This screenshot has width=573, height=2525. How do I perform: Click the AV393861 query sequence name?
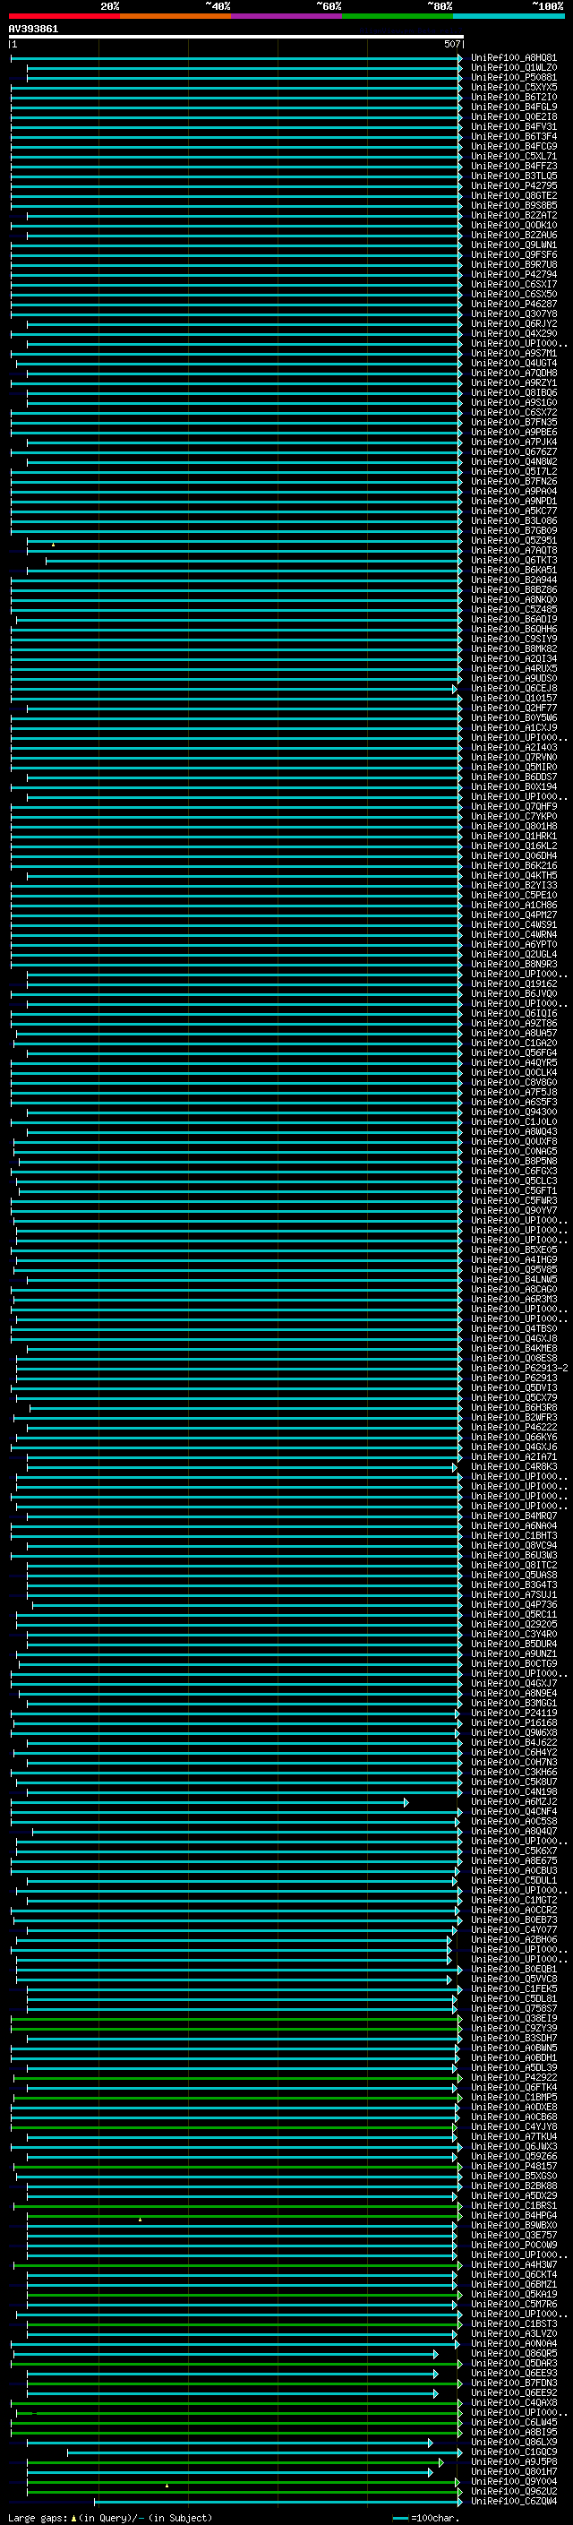pos(33,29)
